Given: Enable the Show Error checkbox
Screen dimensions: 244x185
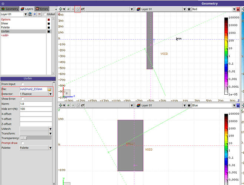Looking at the screenshot, I should (x=22, y=99).
